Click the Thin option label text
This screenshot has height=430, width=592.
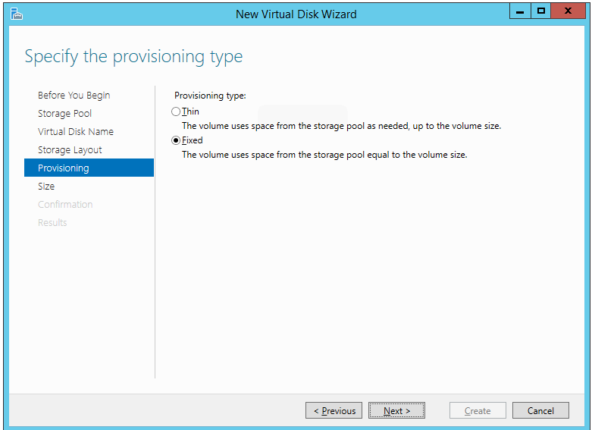[190, 111]
